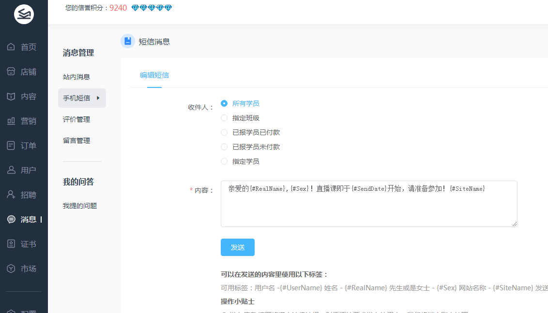Click the 订单 orders icon
Image resolution: width=548 pixels, height=313 pixels.
(11, 145)
